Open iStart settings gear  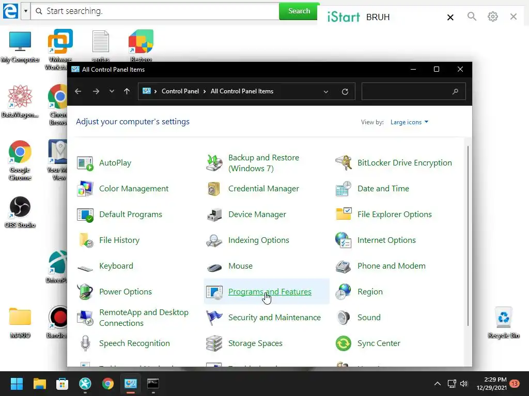(x=492, y=16)
